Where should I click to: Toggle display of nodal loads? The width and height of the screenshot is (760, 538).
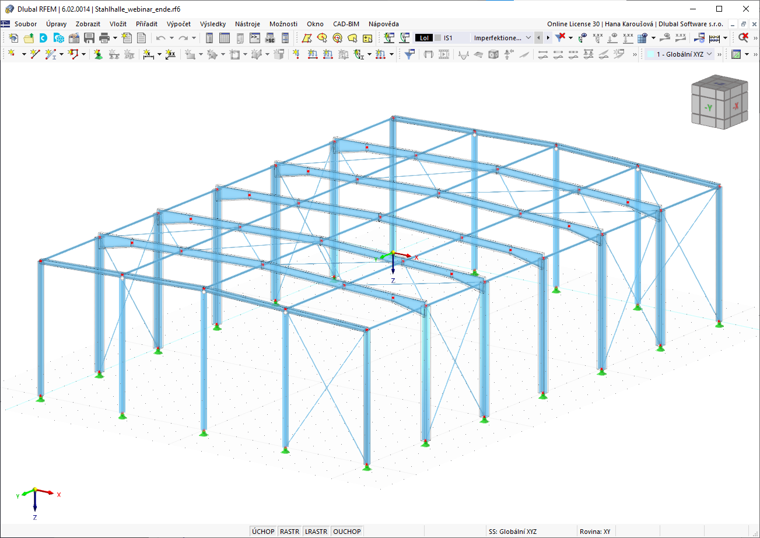(x=612, y=38)
